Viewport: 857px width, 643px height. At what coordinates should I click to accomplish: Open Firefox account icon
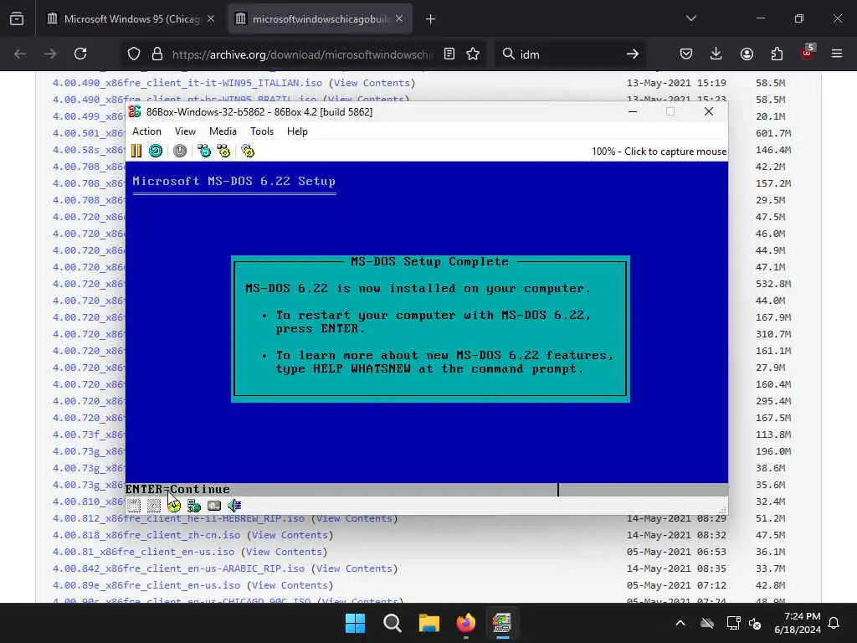coord(747,54)
